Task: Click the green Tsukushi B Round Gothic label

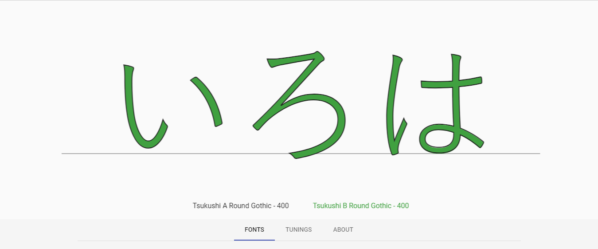Action: pos(360,206)
